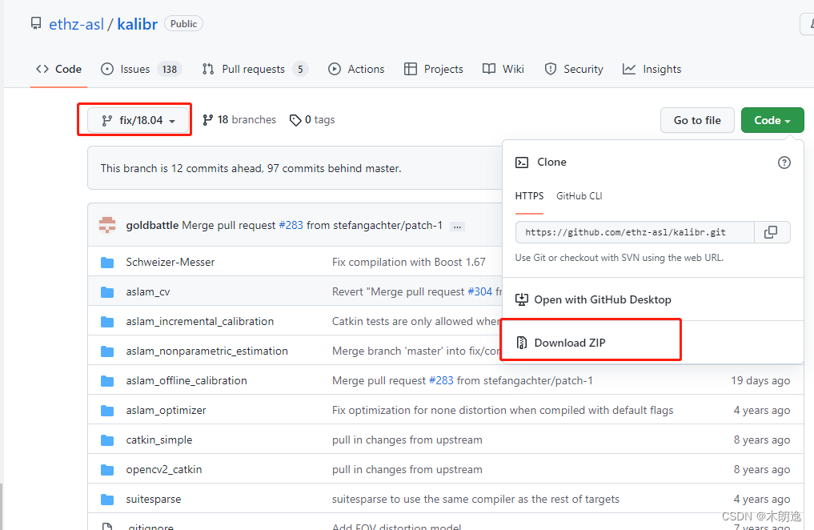Image resolution: width=814 pixels, height=530 pixels.
Task: Open the aslam_optimizer folder
Action: (x=166, y=410)
